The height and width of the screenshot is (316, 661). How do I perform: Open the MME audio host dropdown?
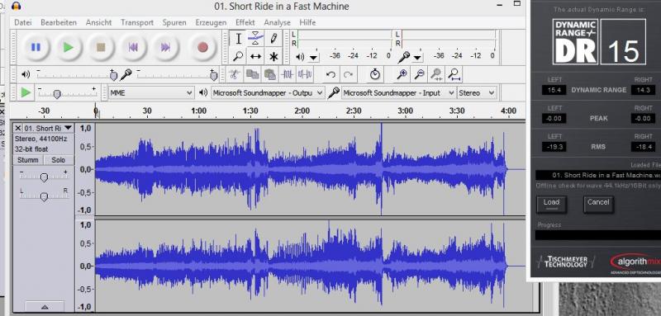(x=151, y=93)
